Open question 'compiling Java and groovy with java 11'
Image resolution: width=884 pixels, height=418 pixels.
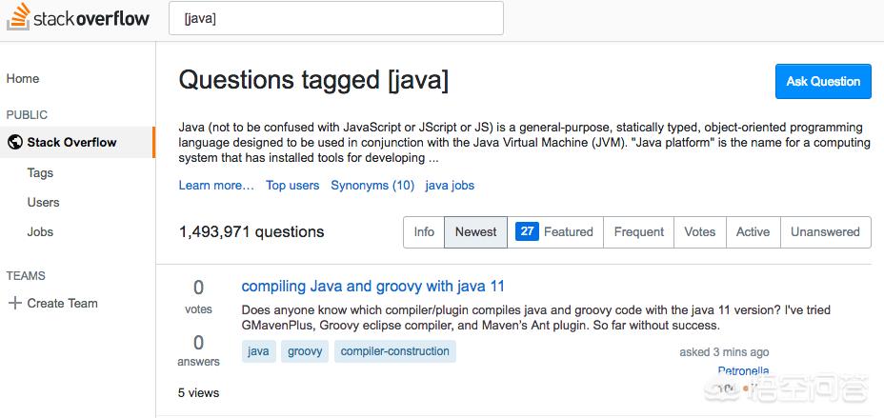point(373,287)
